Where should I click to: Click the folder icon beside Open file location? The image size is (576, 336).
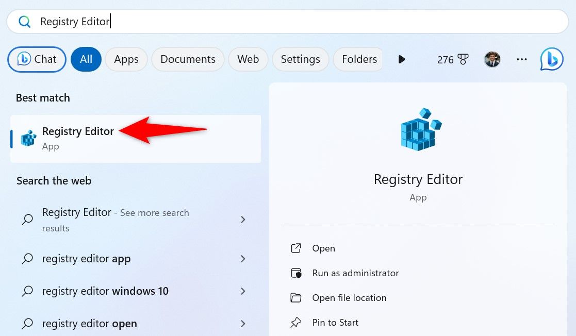(295, 298)
